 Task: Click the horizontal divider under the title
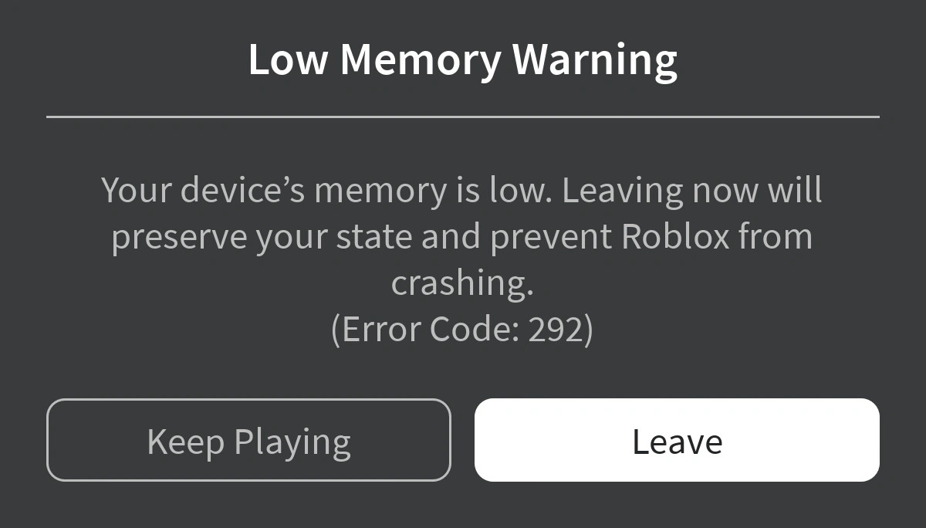[463, 117]
